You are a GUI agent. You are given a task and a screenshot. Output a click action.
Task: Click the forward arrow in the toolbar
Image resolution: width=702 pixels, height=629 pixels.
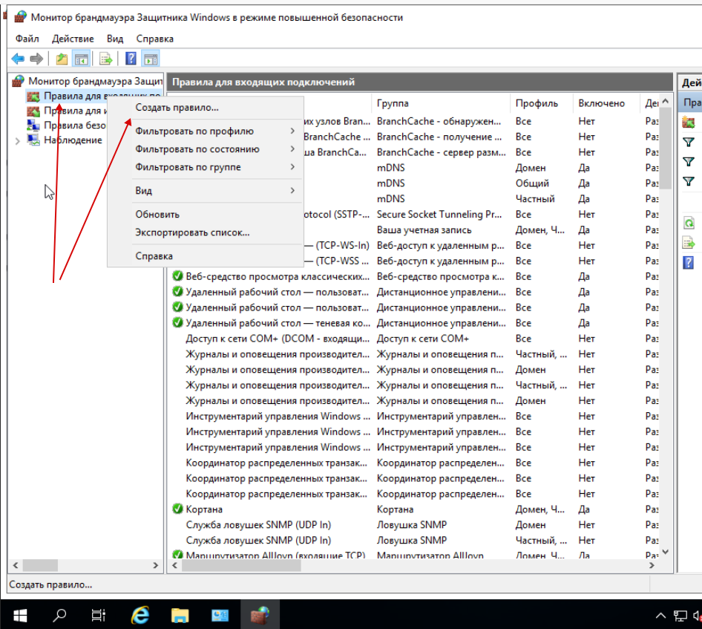(x=36, y=59)
